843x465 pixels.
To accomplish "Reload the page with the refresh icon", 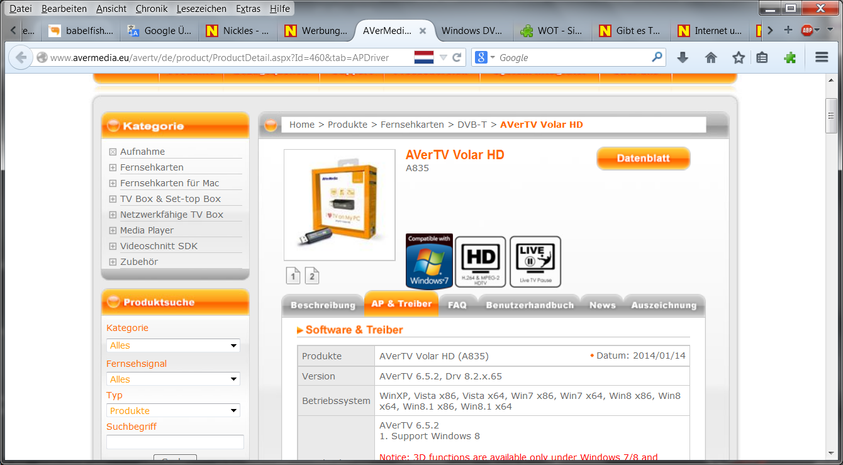I will coord(457,57).
